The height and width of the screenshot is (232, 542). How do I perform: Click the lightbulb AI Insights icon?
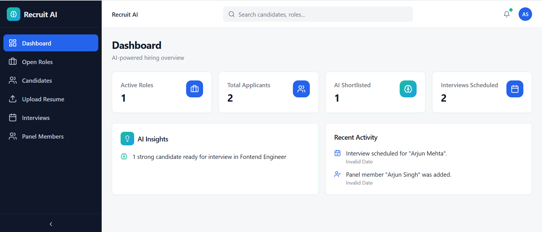point(127,139)
